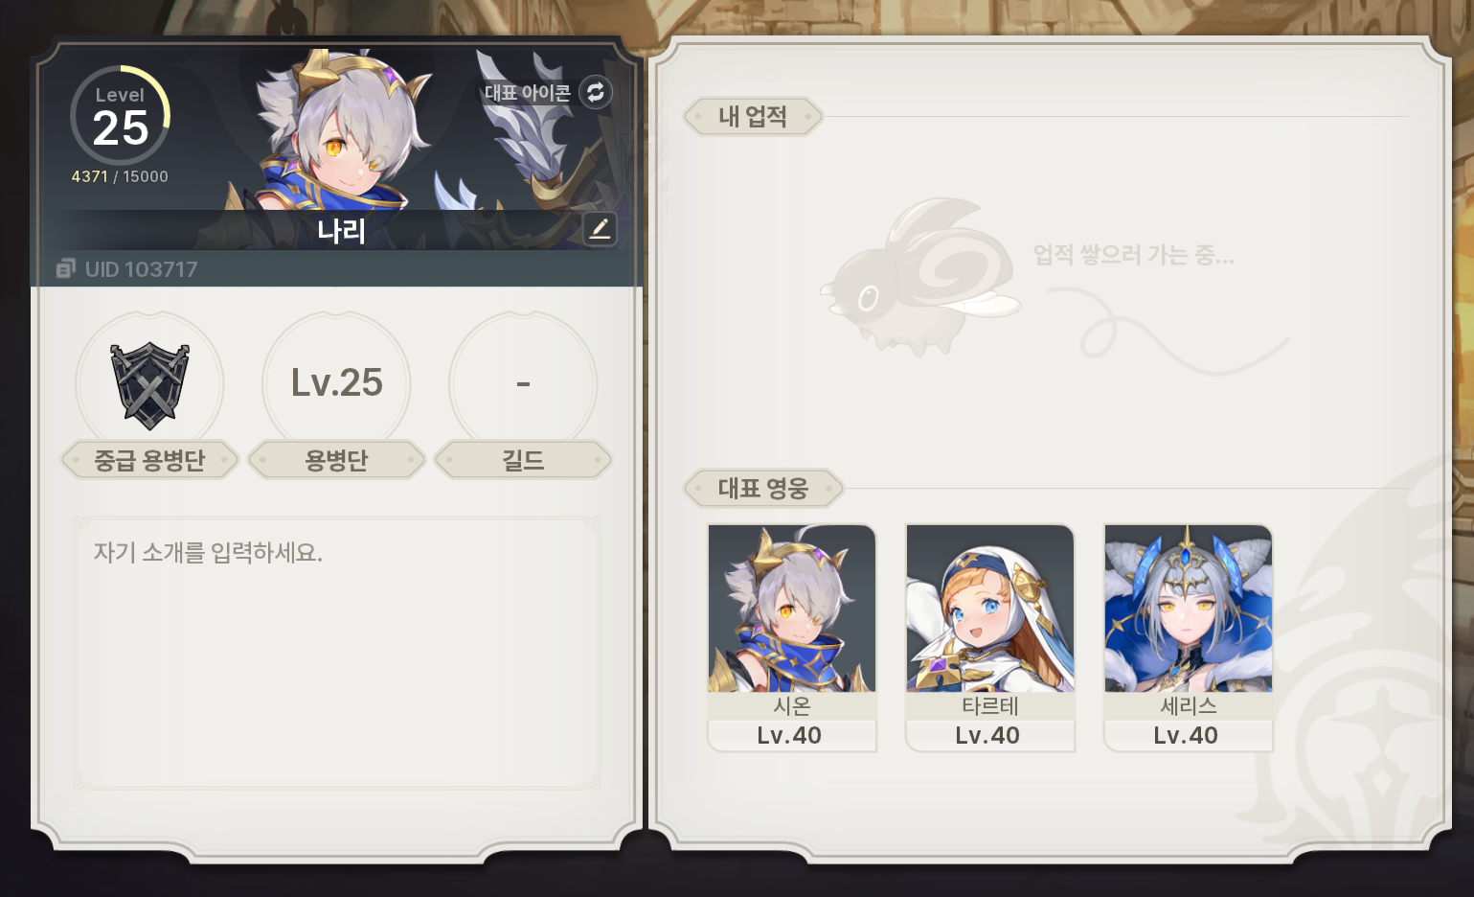The image size is (1474, 897).
Task: Click the refresh icon beside 대표 아이콘
Action: pyautogui.click(x=596, y=92)
